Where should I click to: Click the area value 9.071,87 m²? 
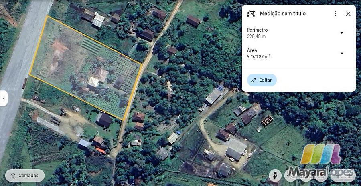pos(259,56)
